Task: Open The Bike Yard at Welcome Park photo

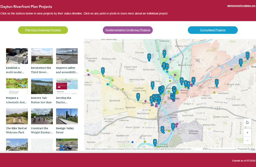Action: [x=17, y=116]
